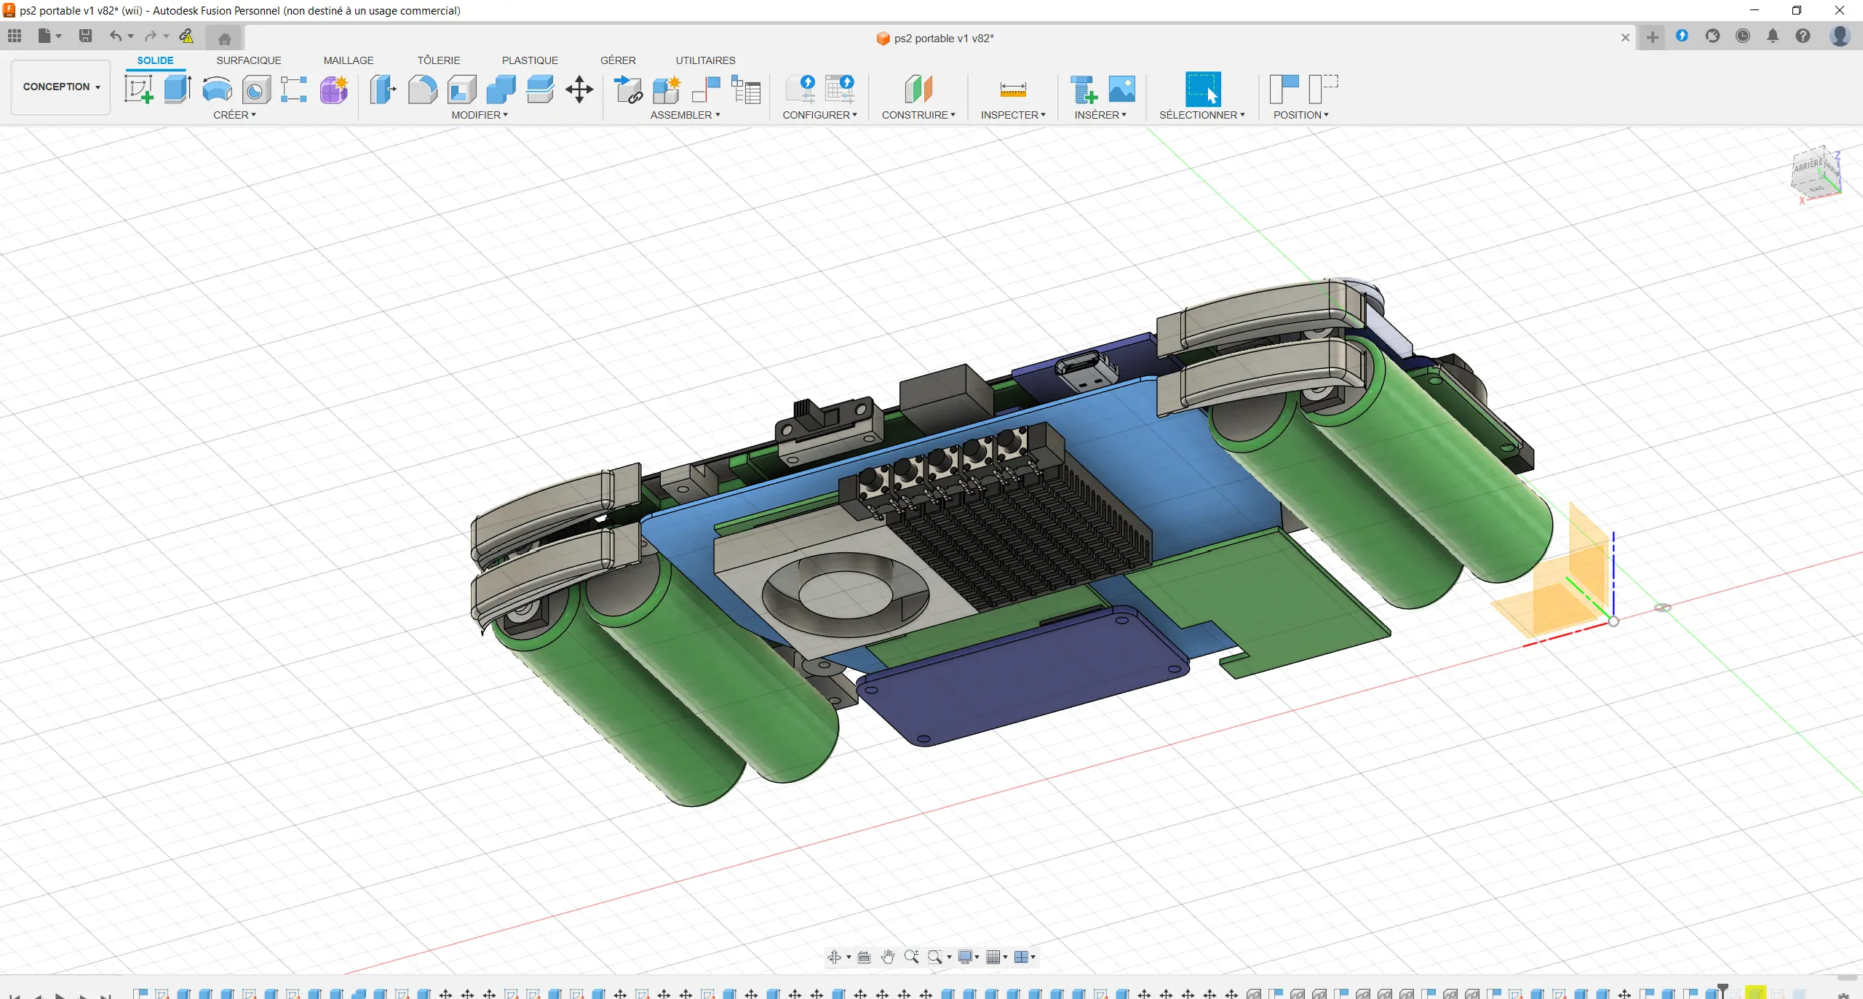Screen dimensions: 1863x999
Task: Undo the last action
Action: tap(115, 36)
